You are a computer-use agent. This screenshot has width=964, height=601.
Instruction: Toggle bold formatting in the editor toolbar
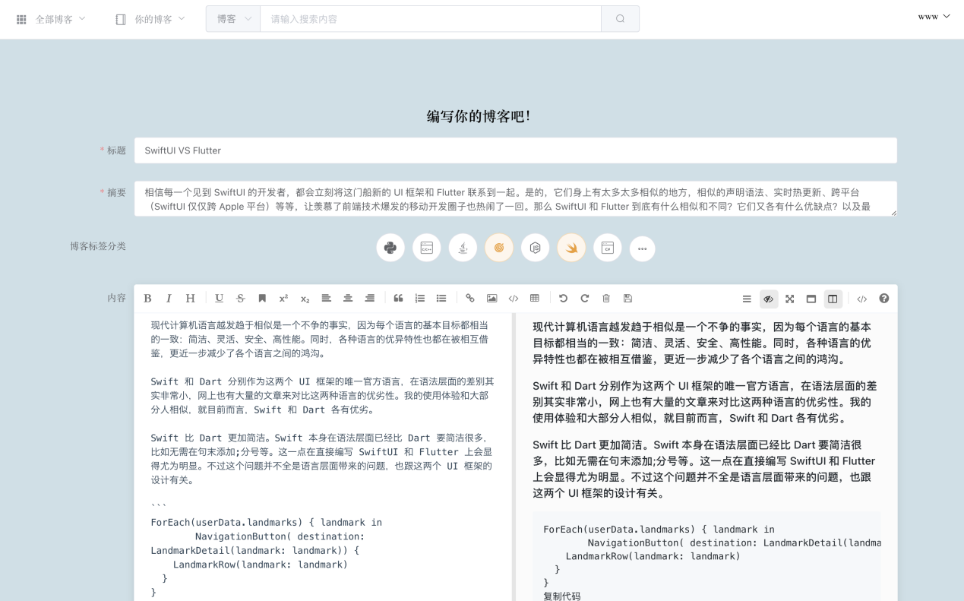click(147, 299)
